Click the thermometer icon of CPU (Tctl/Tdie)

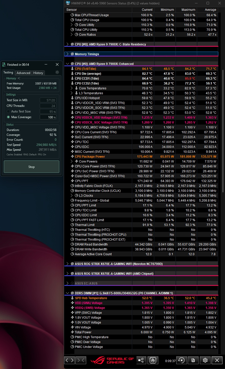point(72,69)
